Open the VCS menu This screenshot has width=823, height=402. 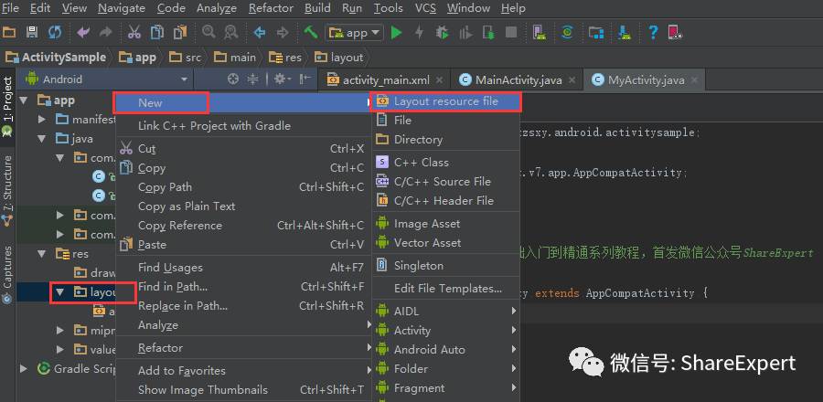click(x=425, y=8)
